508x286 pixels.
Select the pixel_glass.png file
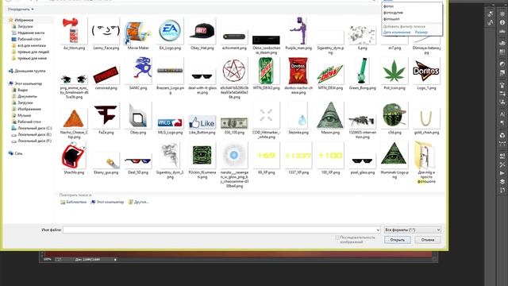coord(362,161)
